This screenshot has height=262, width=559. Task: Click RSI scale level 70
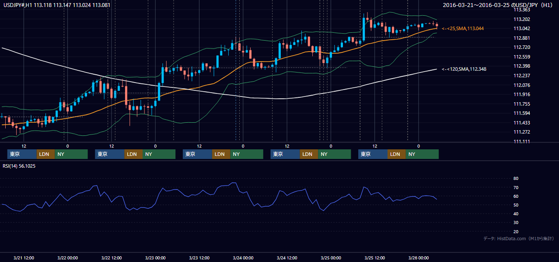pos(516,187)
